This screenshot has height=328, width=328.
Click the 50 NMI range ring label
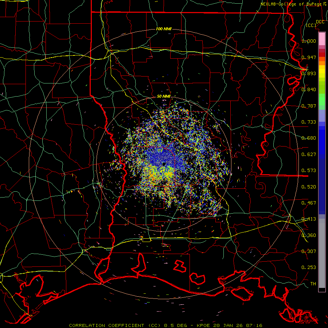(164, 96)
